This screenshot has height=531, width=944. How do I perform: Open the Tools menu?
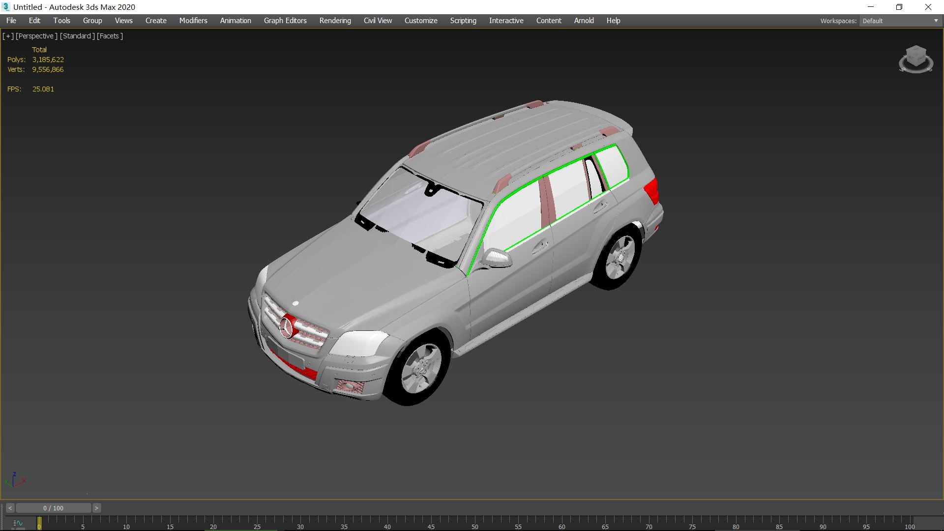coord(62,21)
